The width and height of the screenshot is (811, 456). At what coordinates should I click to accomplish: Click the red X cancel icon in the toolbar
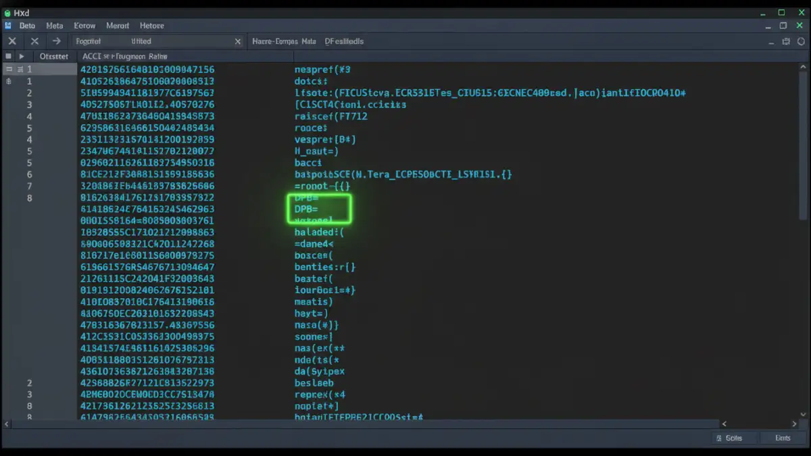pyautogui.click(x=11, y=41)
